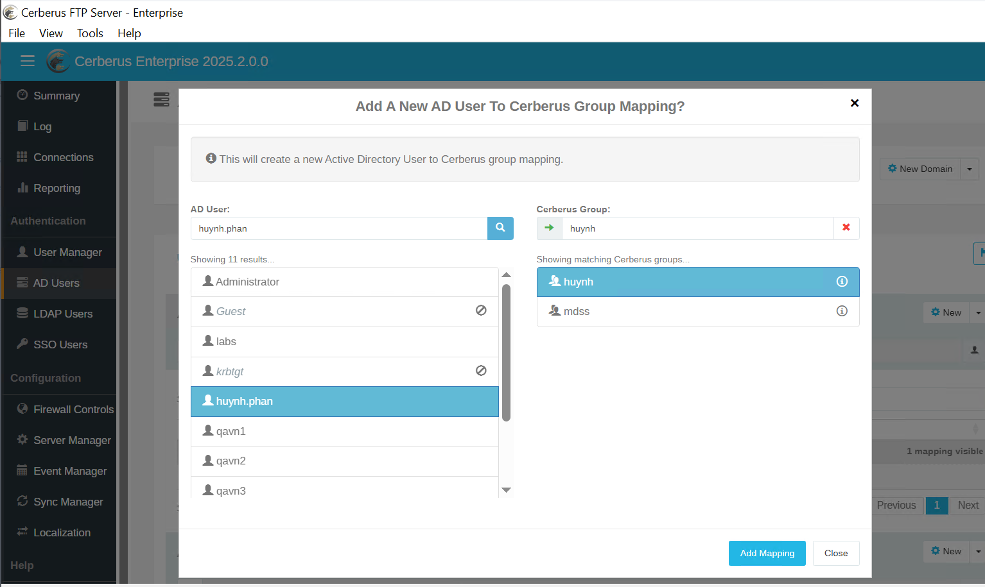This screenshot has width=985, height=587.
Task: Click the New Domain button
Action: pos(920,169)
